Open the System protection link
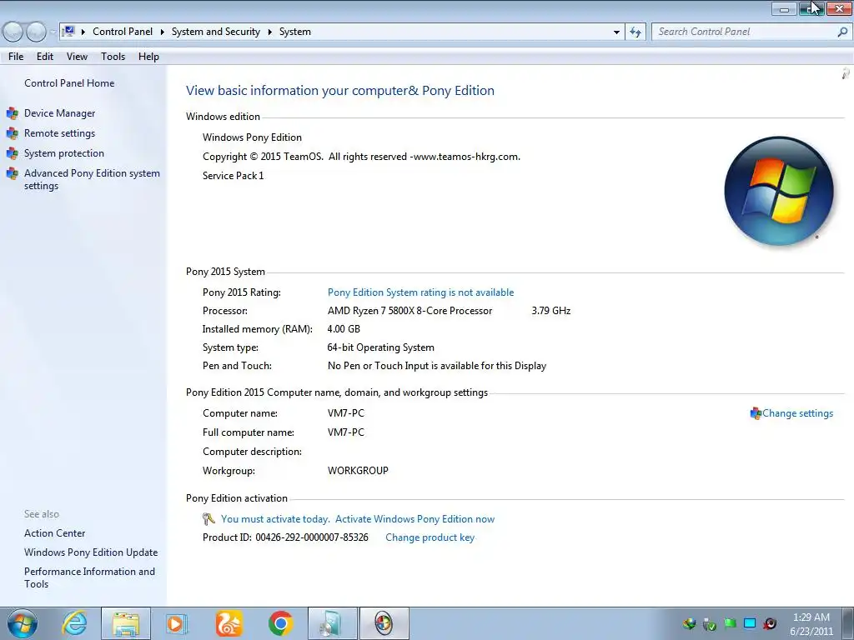Screen dimensions: 854x640 63,153
